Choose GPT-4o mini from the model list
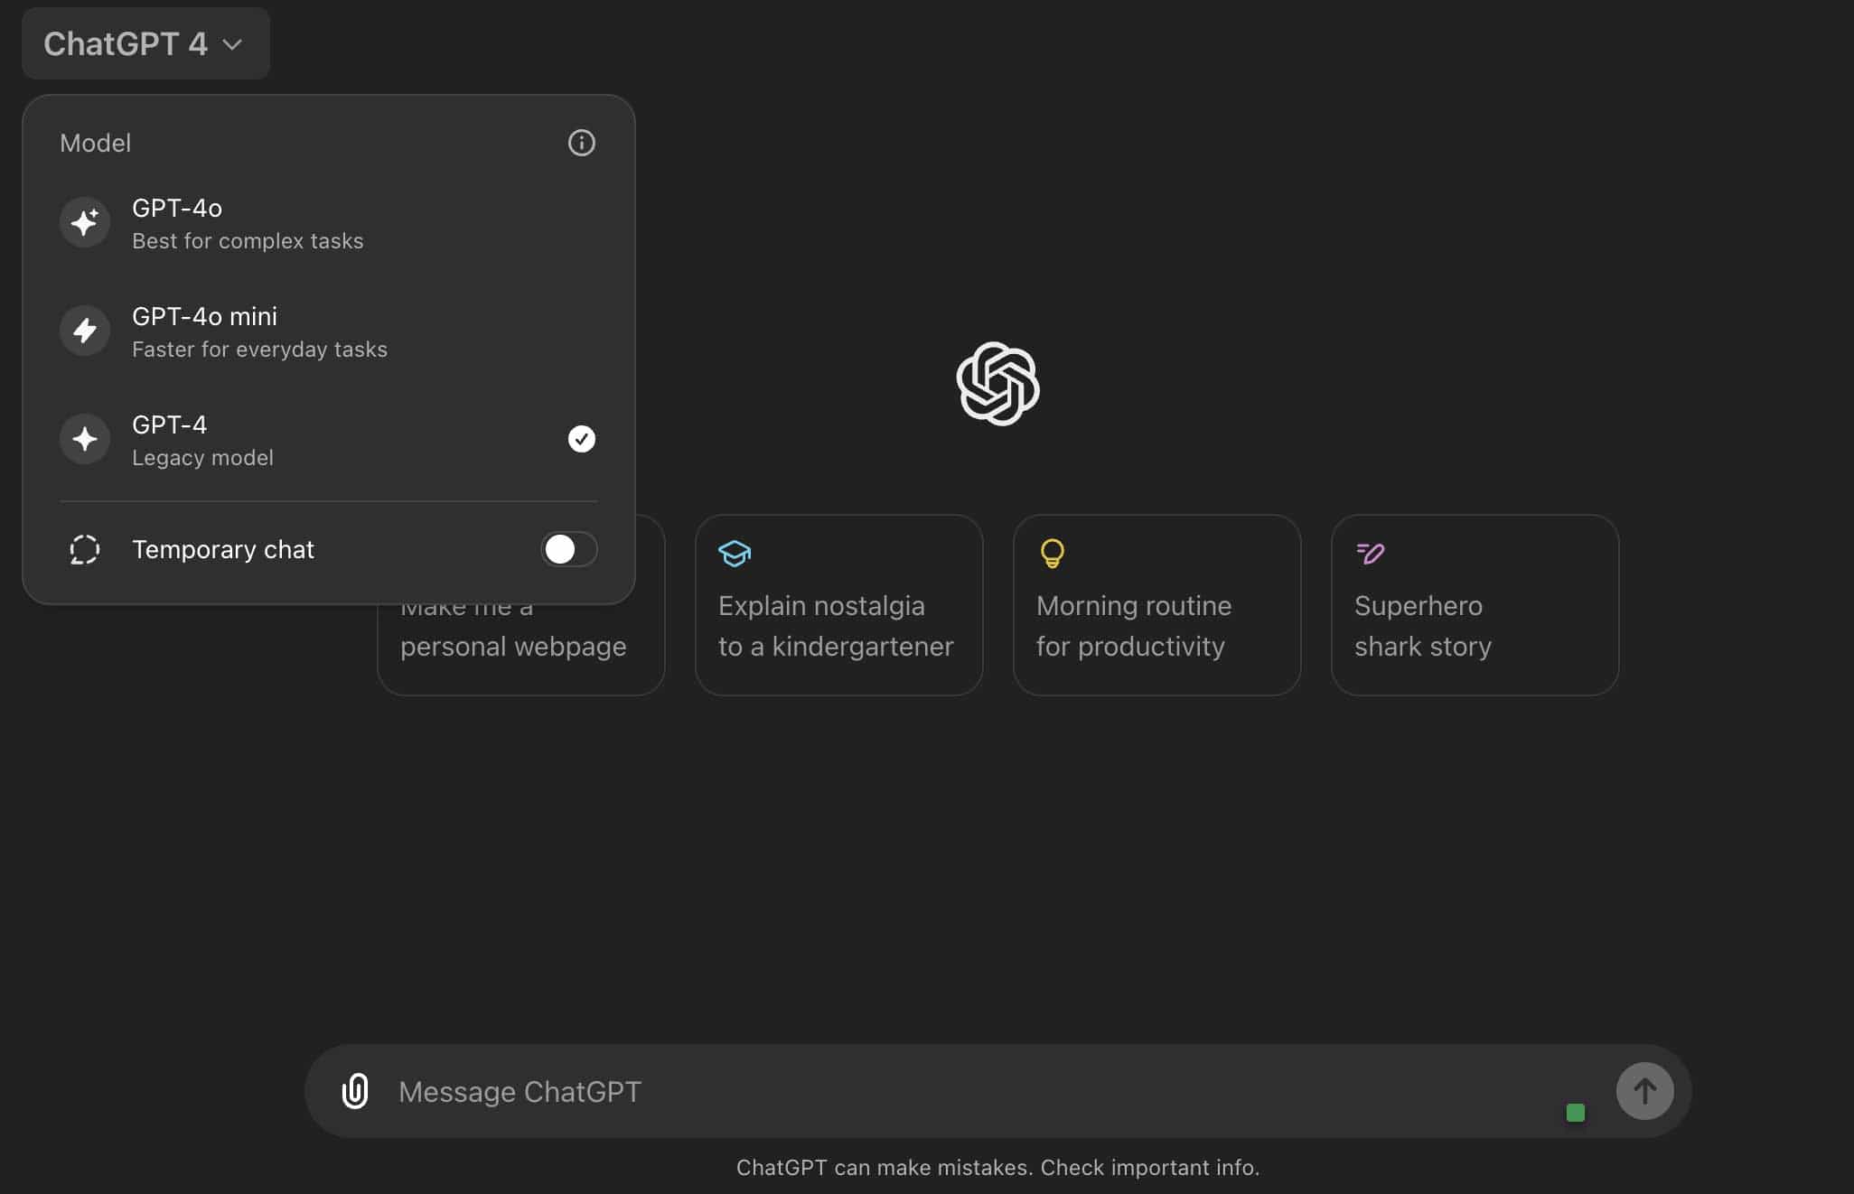 tap(328, 331)
